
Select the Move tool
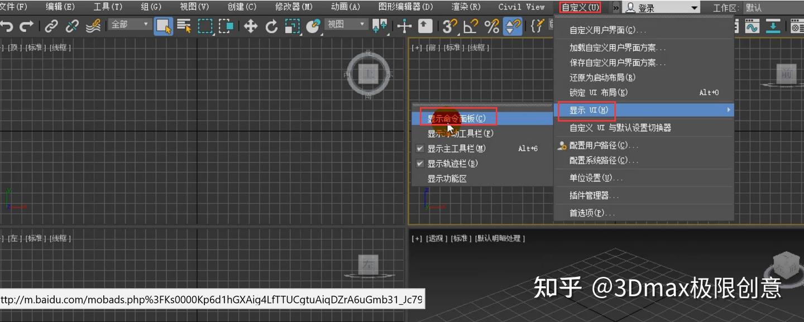coord(251,26)
